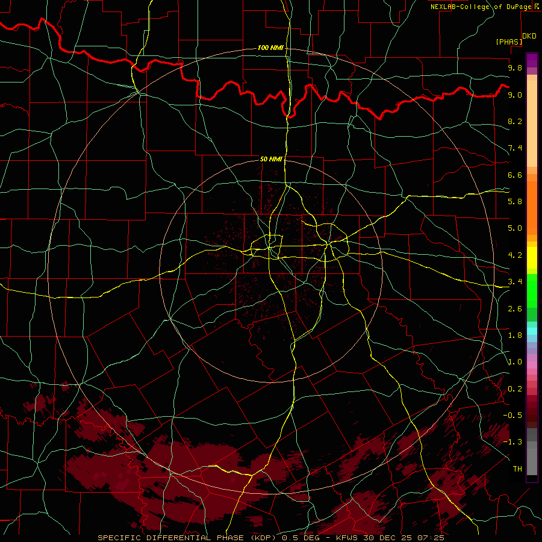Image resolution: width=542 pixels, height=542 pixels.
Task: Click the TH threshold label
Action: (x=517, y=469)
